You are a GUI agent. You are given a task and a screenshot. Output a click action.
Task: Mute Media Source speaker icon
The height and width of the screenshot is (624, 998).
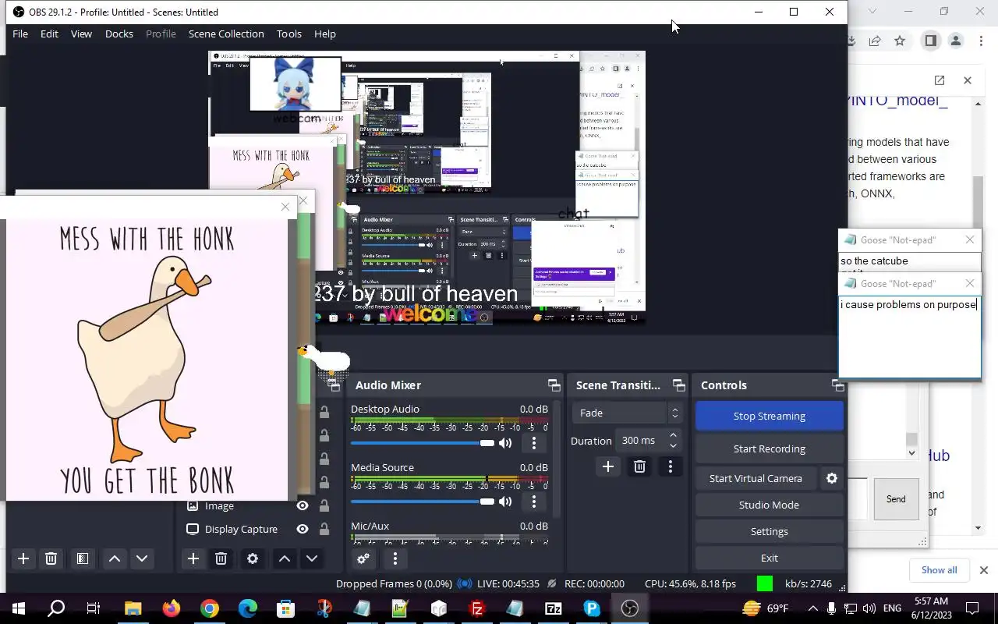pyautogui.click(x=506, y=502)
